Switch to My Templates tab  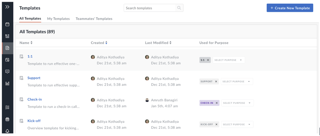click(x=58, y=19)
